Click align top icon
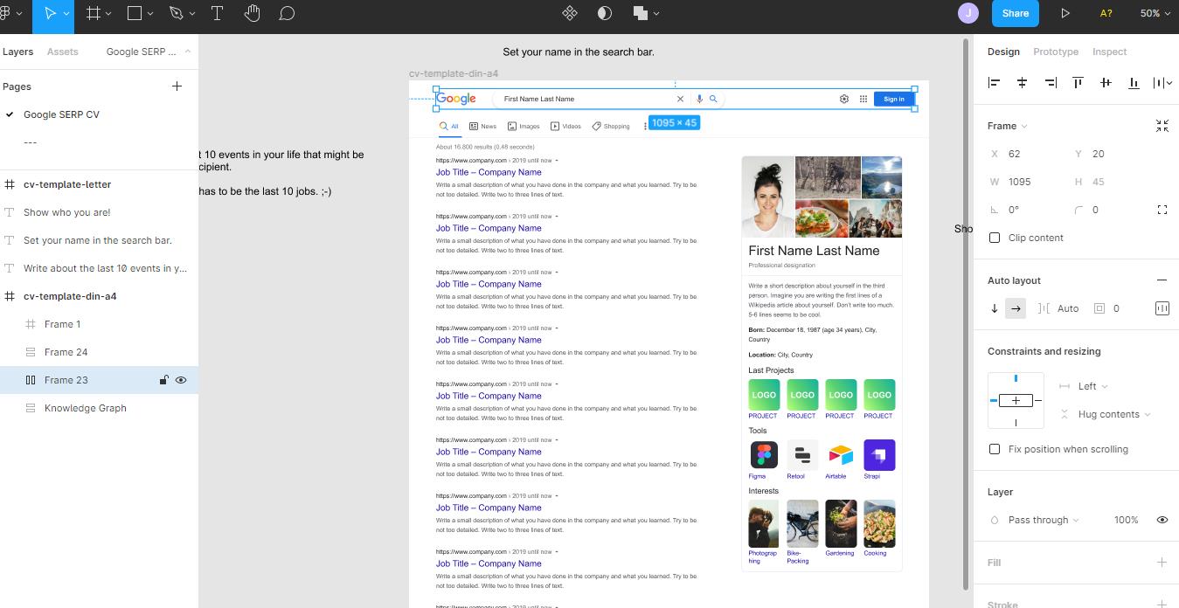This screenshot has height=608, width=1179. pos(1078,82)
